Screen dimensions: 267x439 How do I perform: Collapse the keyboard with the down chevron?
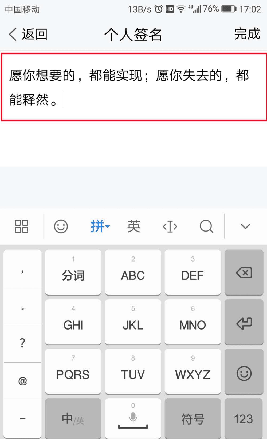[245, 226]
